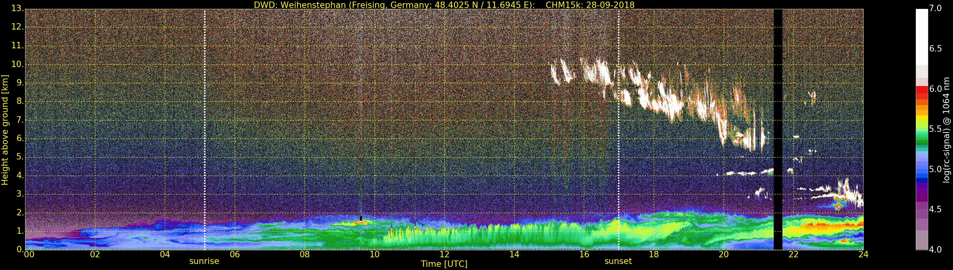Click the colorbar tick value 4.5

point(936,209)
